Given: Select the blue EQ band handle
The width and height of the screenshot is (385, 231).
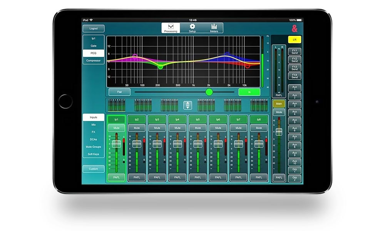Looking at the screenshot, I should [227, 54].
